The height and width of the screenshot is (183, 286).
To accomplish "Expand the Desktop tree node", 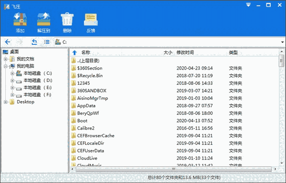I will coord(5,102).
